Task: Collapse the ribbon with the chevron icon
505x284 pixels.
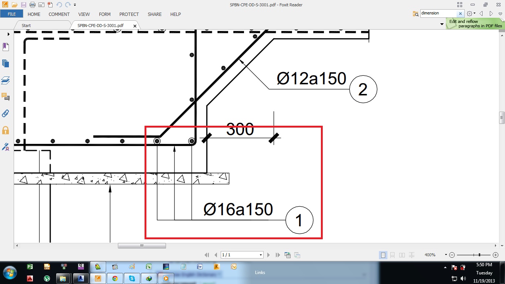Action: (x=500, y=13)
